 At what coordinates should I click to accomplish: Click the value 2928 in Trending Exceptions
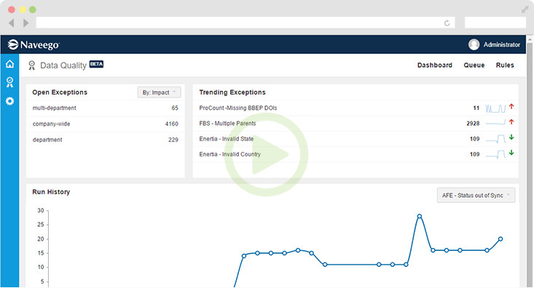point(473,124)
